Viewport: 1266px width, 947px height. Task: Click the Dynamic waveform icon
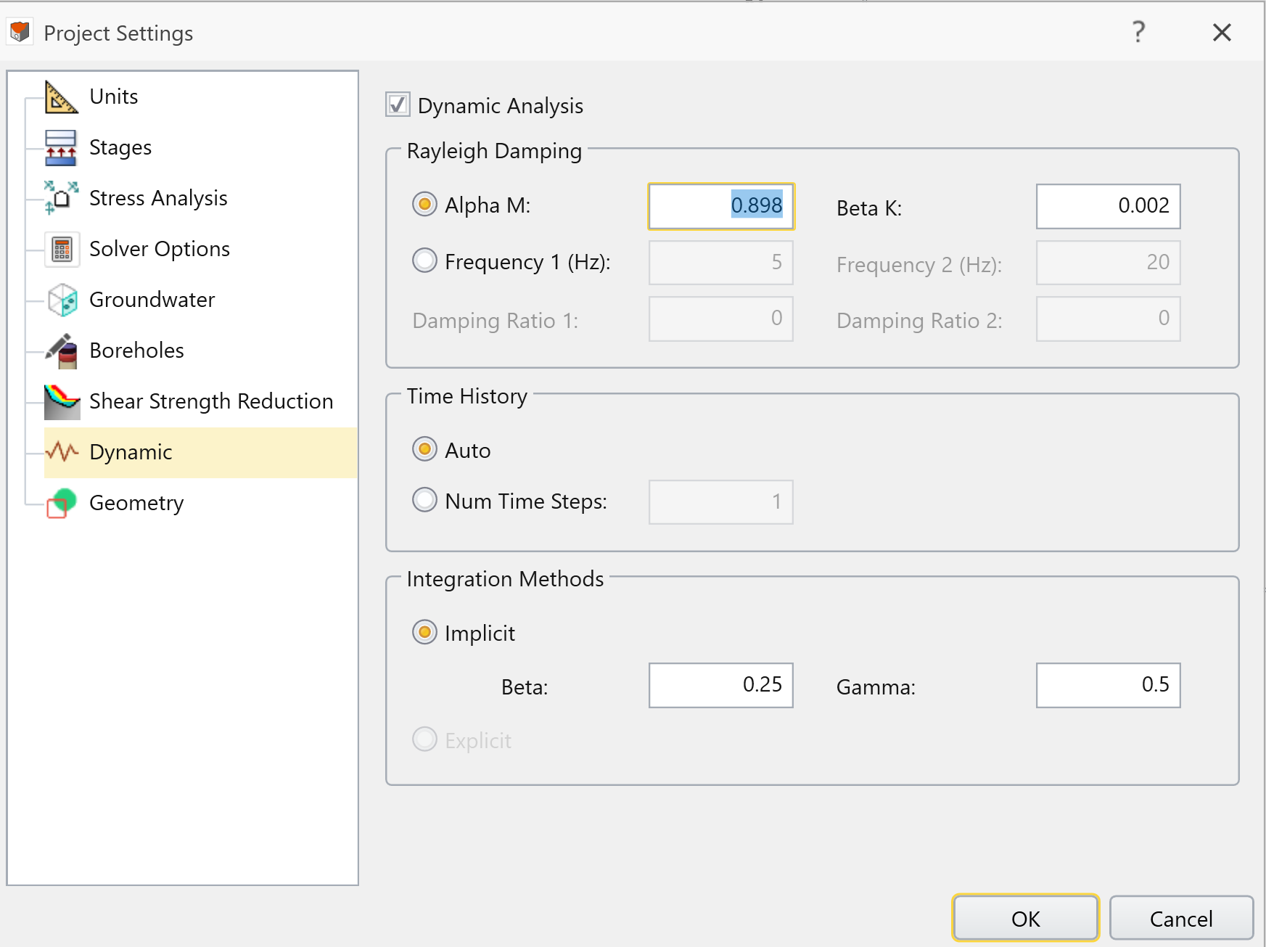[62, 452]
